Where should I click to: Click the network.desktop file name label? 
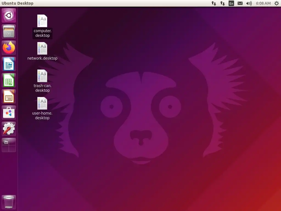point(43,58)
